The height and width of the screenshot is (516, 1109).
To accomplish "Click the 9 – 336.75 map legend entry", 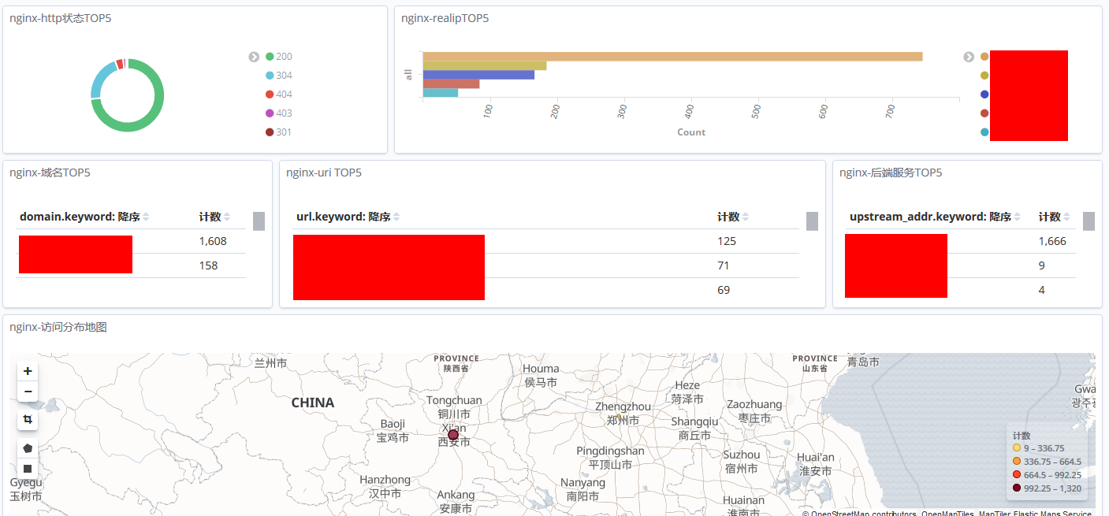I will [x=1038, y=448].
